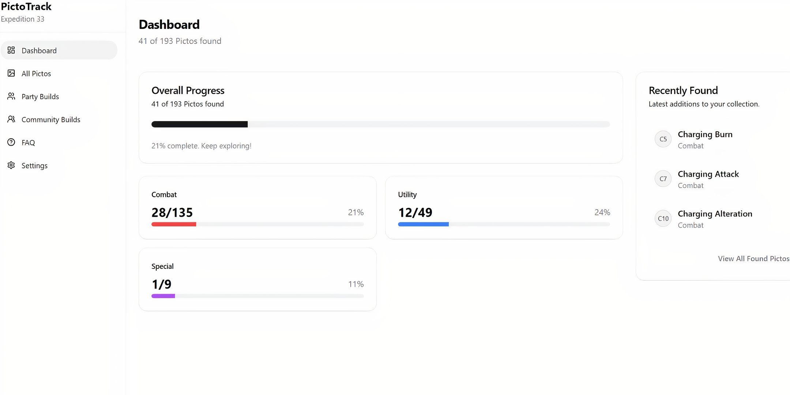Image resolution: width=790 pixels, height=395 pixels.
Task: Click the FAQ question mark icon
Action: coord(11,142)
